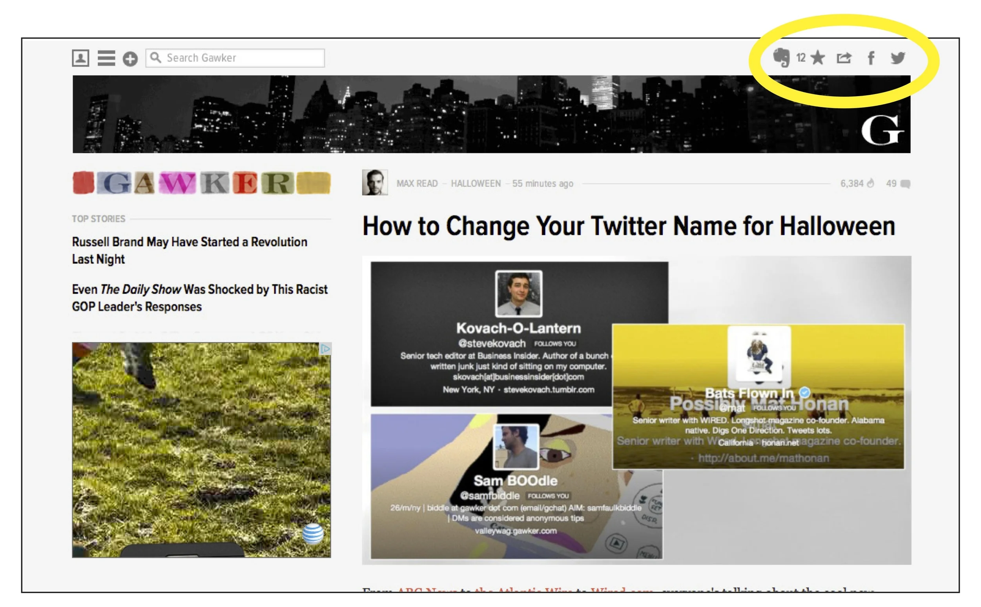This screenshot has height=607, width=981.
Task: Click the search magnifier icon
Action: click(x=155, y=58)
